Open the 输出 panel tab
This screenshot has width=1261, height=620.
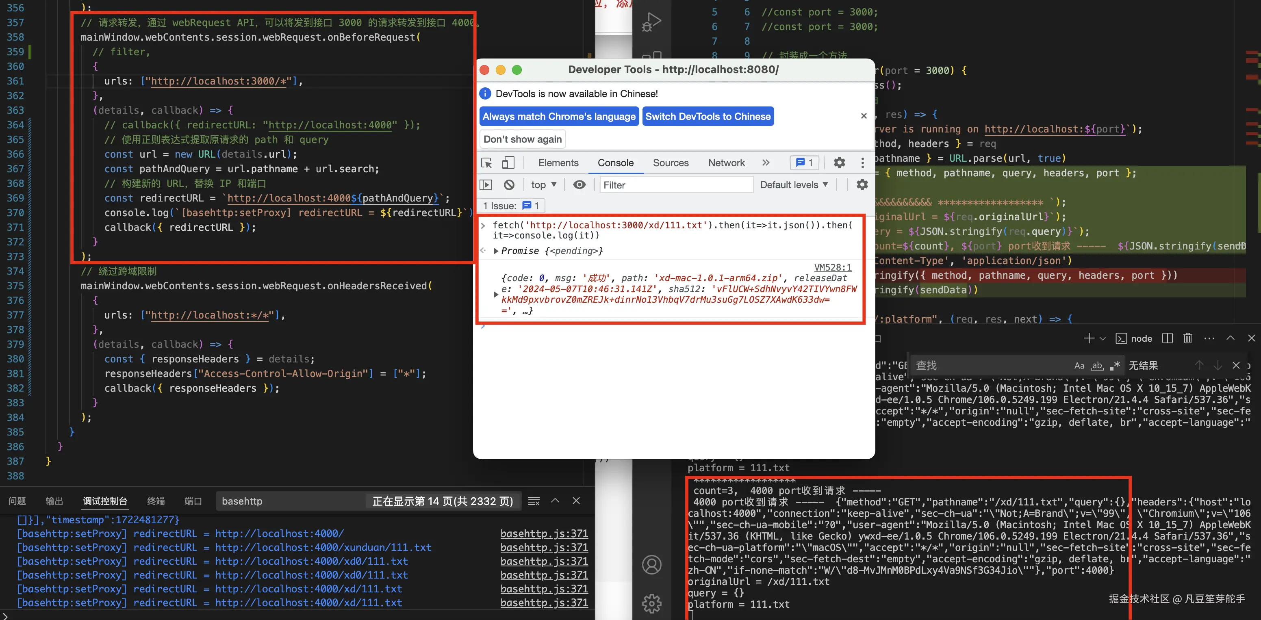pyautogui.click(x=54, y=501)
